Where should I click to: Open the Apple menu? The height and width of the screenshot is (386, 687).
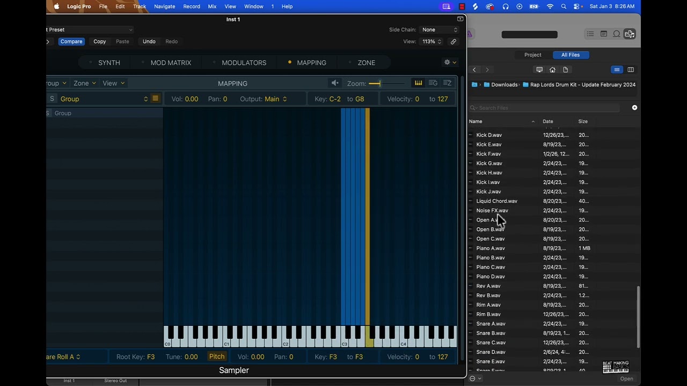56,6
